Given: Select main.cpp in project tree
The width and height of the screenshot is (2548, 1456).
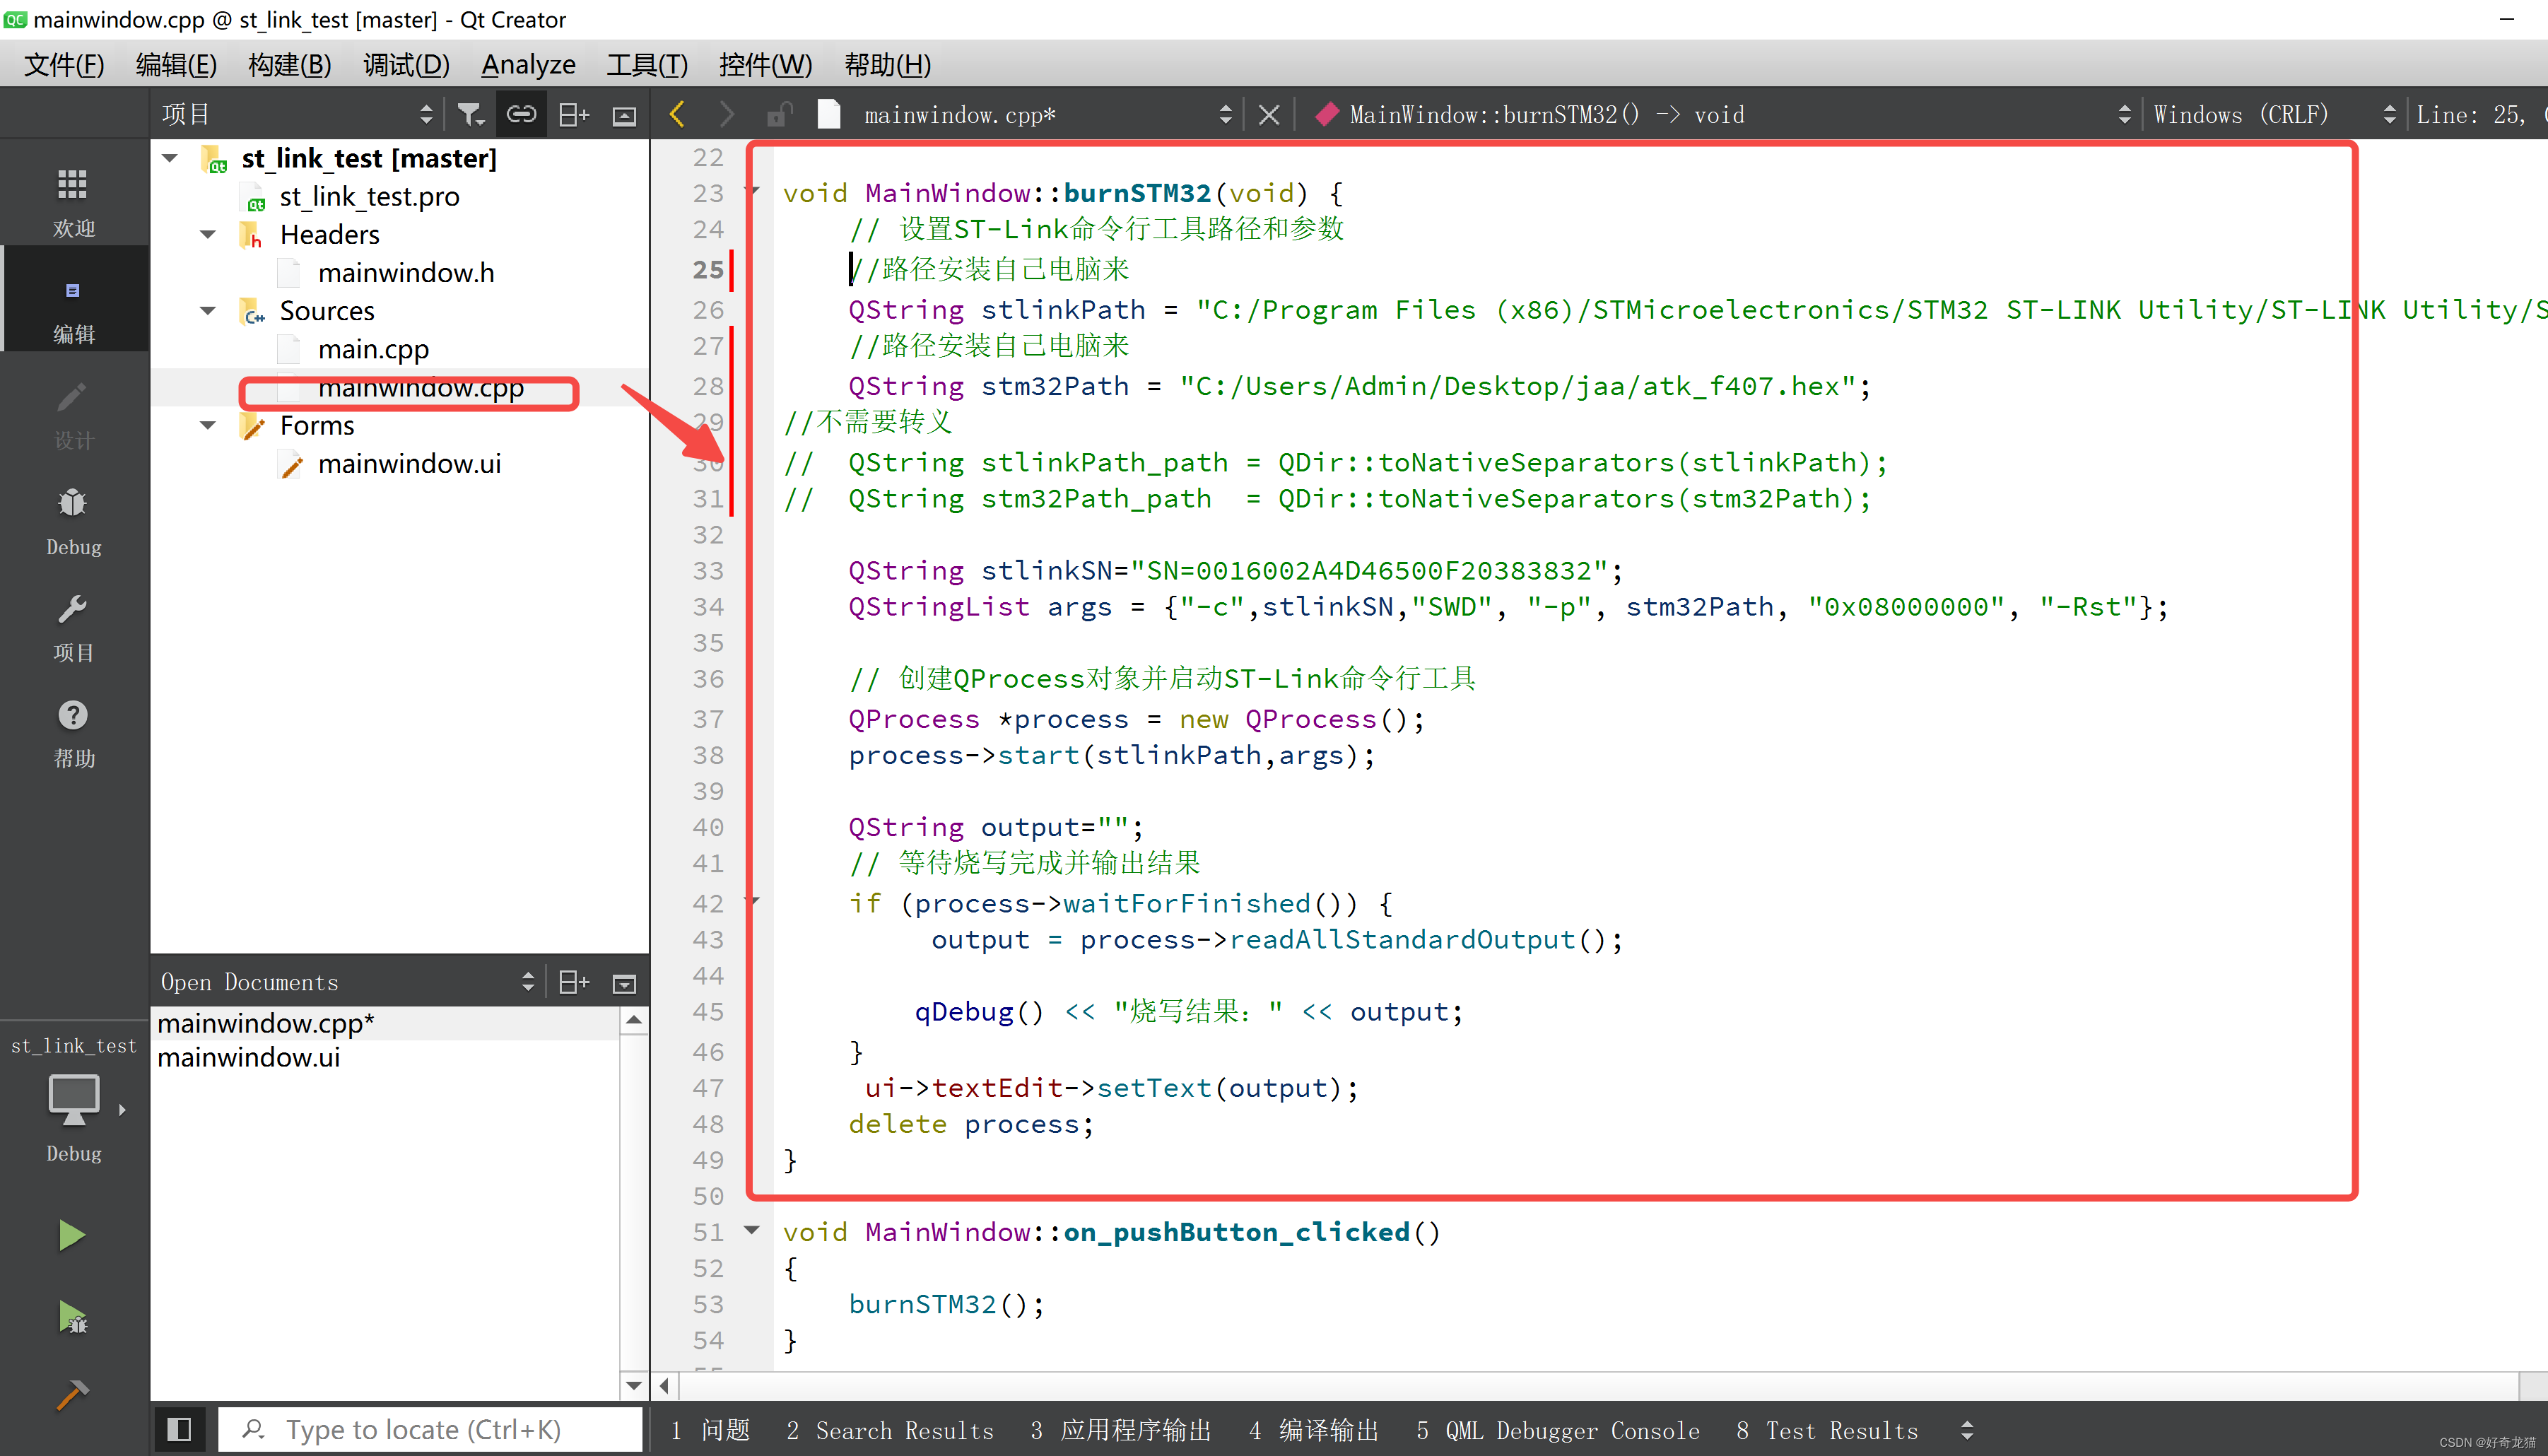Looking at the screenshot, I should [373, 349].
